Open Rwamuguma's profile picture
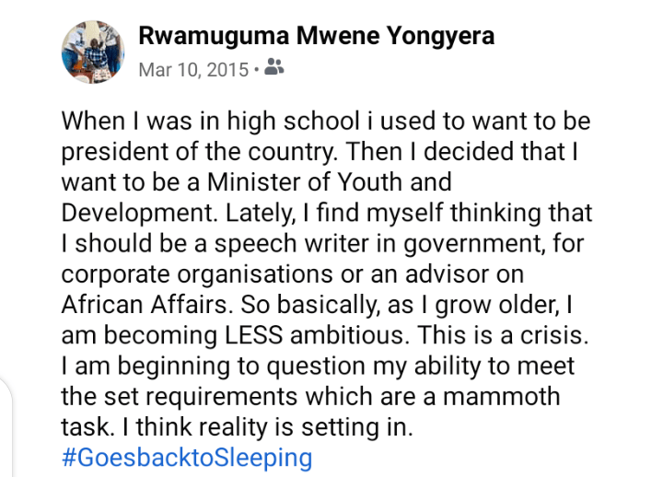Image resolution: width=663 pixels, height=477 pixels. point(93,51)
